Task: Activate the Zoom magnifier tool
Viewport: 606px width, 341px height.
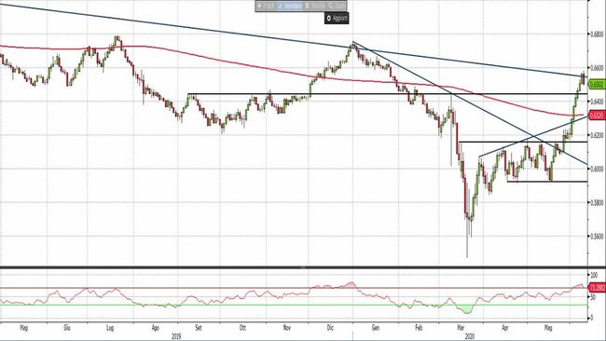Action: [337, 7]
